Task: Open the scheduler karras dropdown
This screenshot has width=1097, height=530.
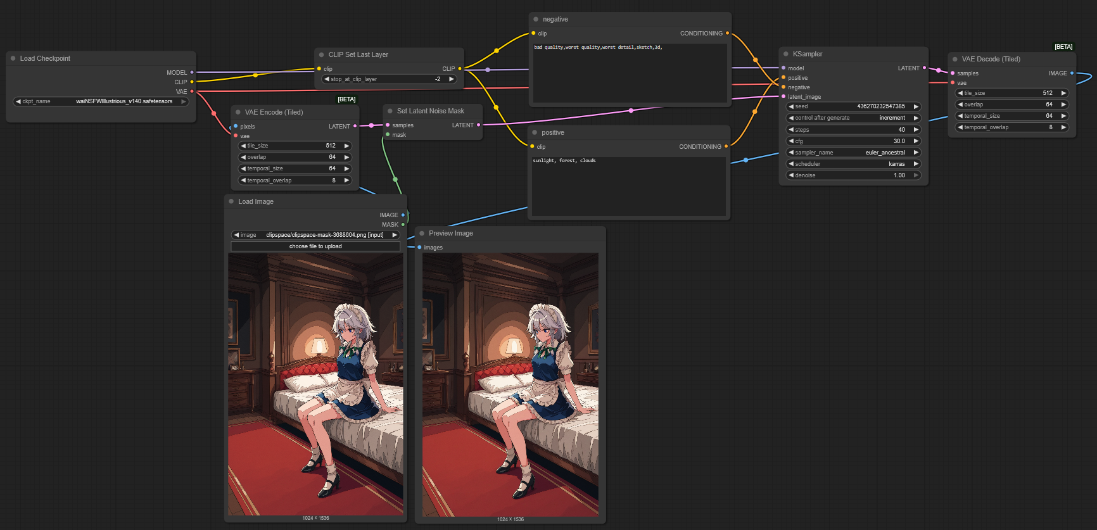Action: click(x=854, y=164)
